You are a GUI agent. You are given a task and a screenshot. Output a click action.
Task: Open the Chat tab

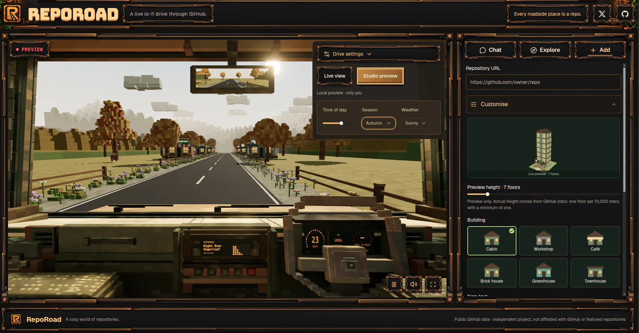490,50
